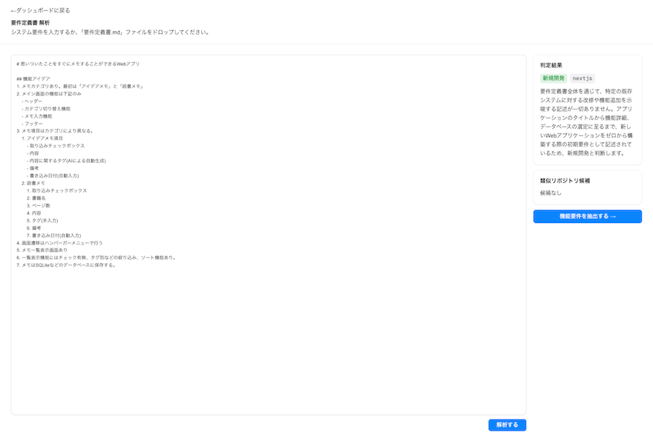Click the 解析する button

(x=507, y=425)
